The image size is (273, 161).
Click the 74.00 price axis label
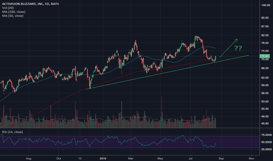[x=265, y=51]
